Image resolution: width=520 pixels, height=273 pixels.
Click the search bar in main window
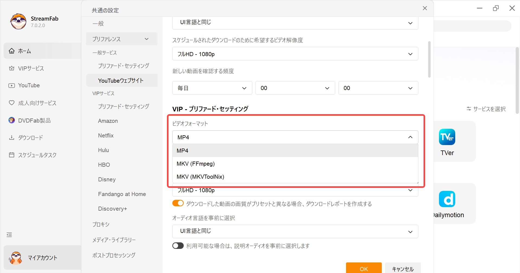click(x=473, y=26)
